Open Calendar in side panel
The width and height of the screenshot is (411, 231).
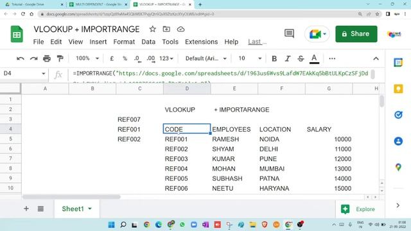coord(398,62)
